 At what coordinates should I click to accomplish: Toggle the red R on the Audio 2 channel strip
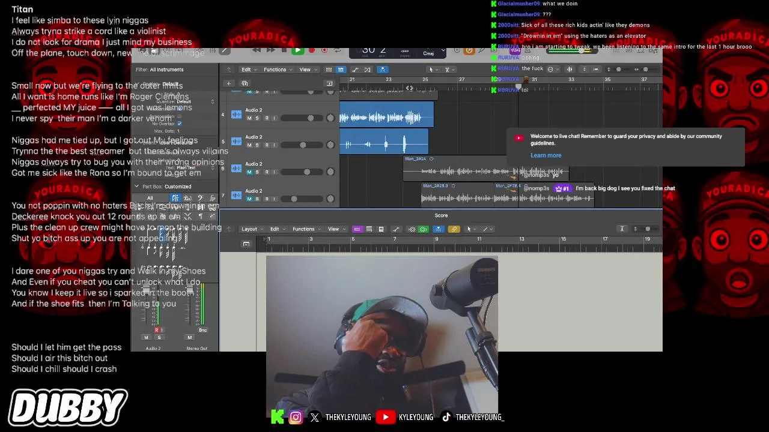pyautogui.click(x=157, y=330)
